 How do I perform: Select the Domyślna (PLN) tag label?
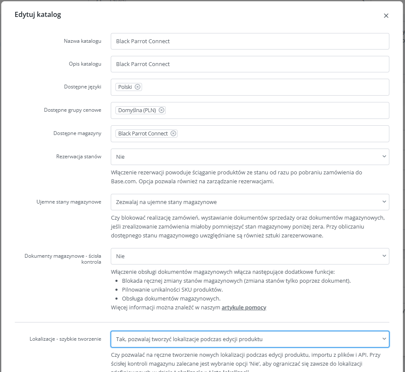(x=137, y=110)
